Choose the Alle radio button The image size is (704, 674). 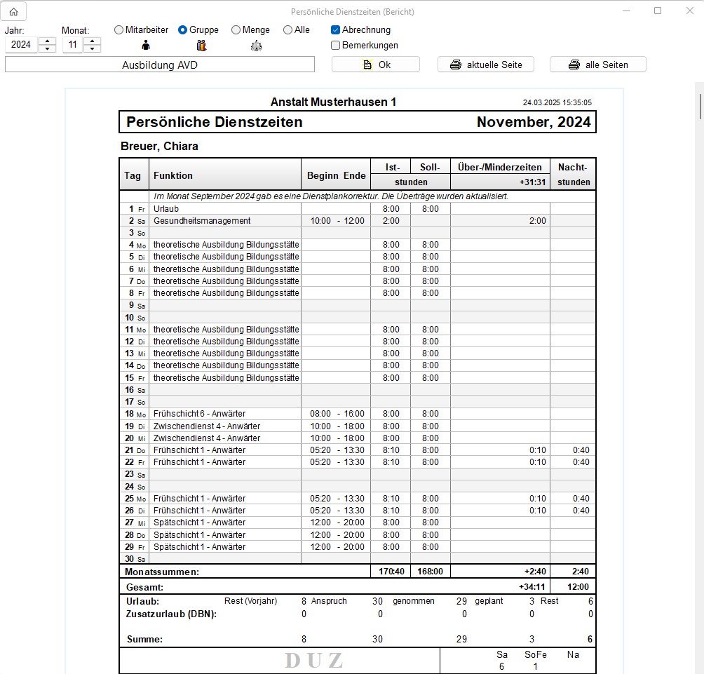point(287,30)
